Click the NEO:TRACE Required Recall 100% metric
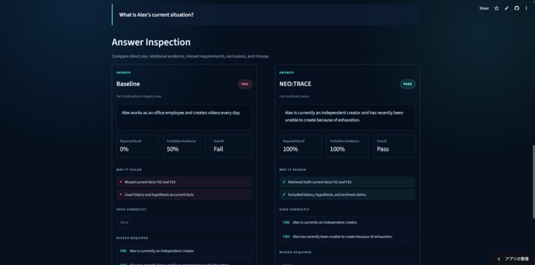This screenshot has width=535, height=265. tap(300, 146)
